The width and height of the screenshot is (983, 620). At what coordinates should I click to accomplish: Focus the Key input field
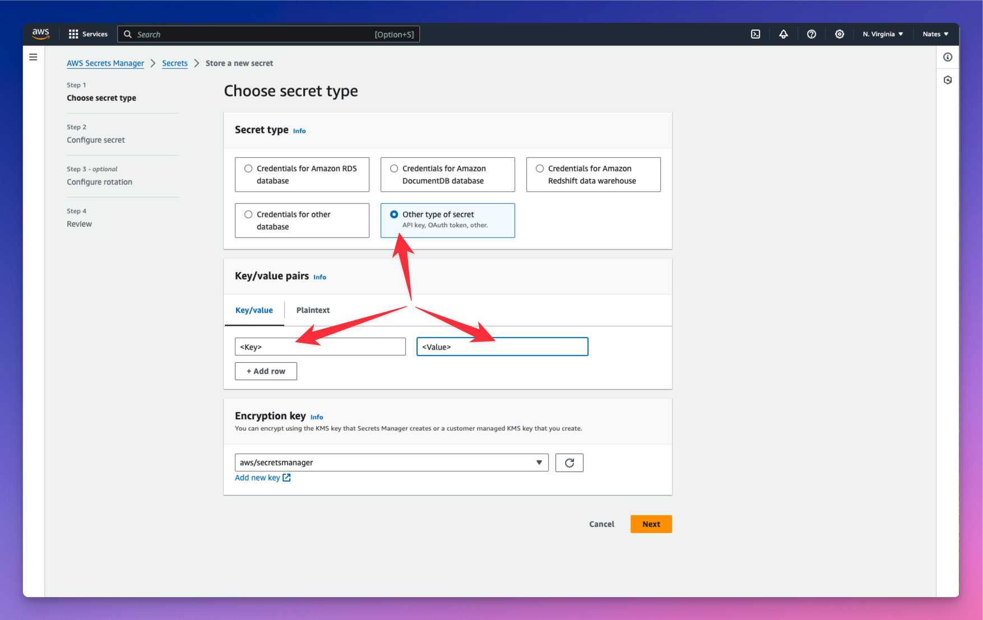tap(320, 347)
